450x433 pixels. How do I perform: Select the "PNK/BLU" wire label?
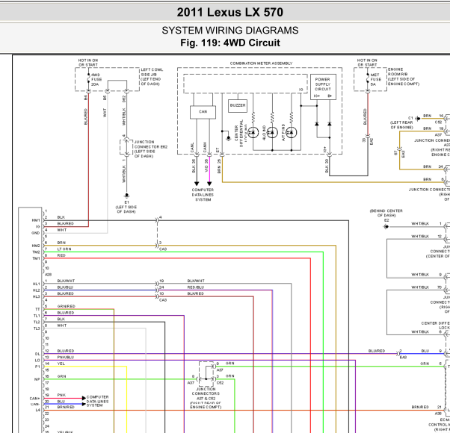pyautogui.click(x=66, y=357)
